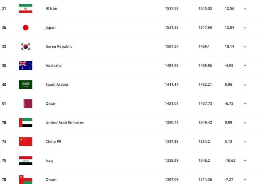The width and height of the screenshot is (265, 184).
Task: Click the red down arrow for Australia
Action: pos(245,66)
